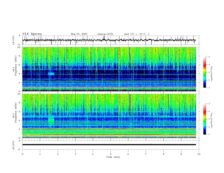The image size is (224, 173).
Task: Click the ch.1 PSD color scale bar
Action: click(x=204, y=72)
